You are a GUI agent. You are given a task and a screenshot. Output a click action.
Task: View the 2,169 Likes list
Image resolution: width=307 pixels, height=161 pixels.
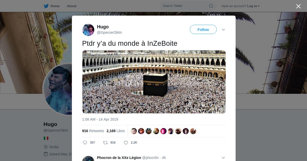tap(116, 131)
